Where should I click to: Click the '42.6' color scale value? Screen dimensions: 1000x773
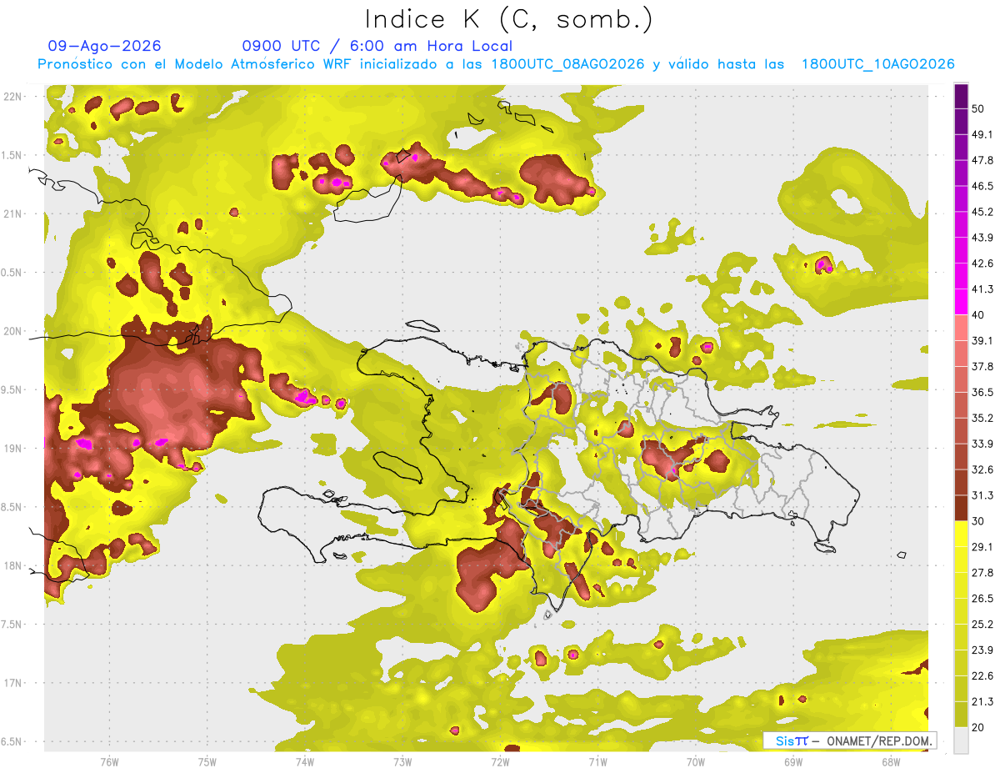tap(982, 264)
